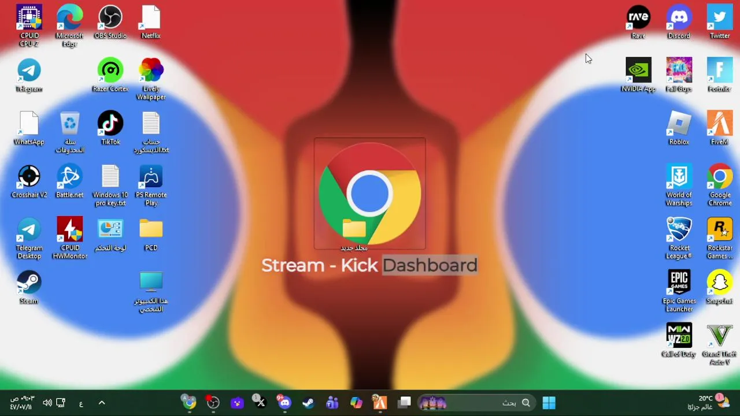
Task: Expand the hidden system tray icons
Action: (x=102, y=403)
